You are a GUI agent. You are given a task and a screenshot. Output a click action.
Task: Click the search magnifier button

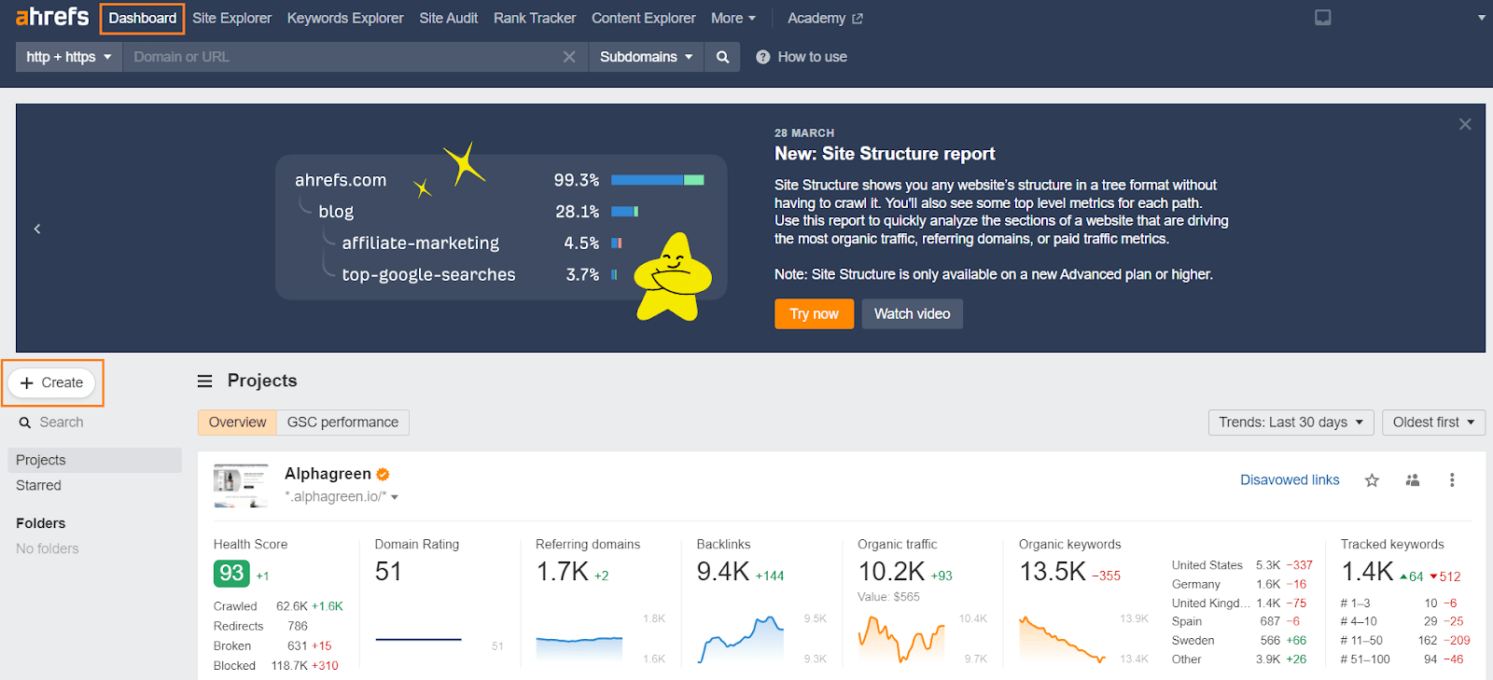(x=722, y=57)
